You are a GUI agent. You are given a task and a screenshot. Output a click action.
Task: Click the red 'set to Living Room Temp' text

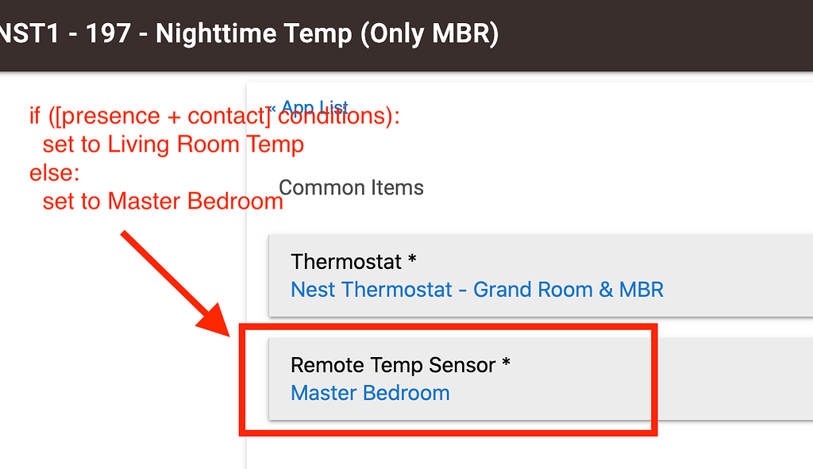click(x=173, y=144)
